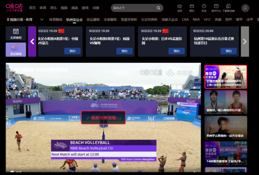Open the NBA tab
The image size is (259, 175).
point(196,20)
